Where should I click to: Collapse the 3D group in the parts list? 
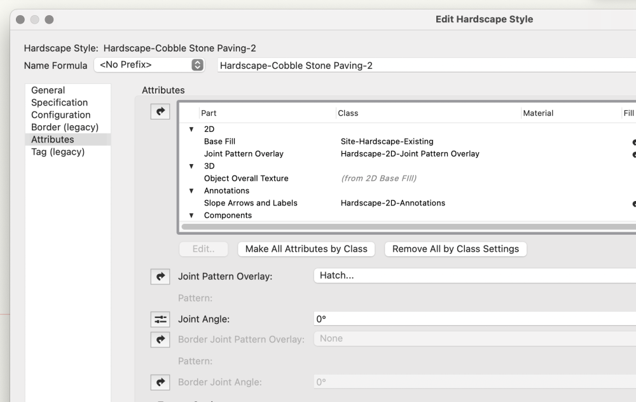click(x=191, y=167)
